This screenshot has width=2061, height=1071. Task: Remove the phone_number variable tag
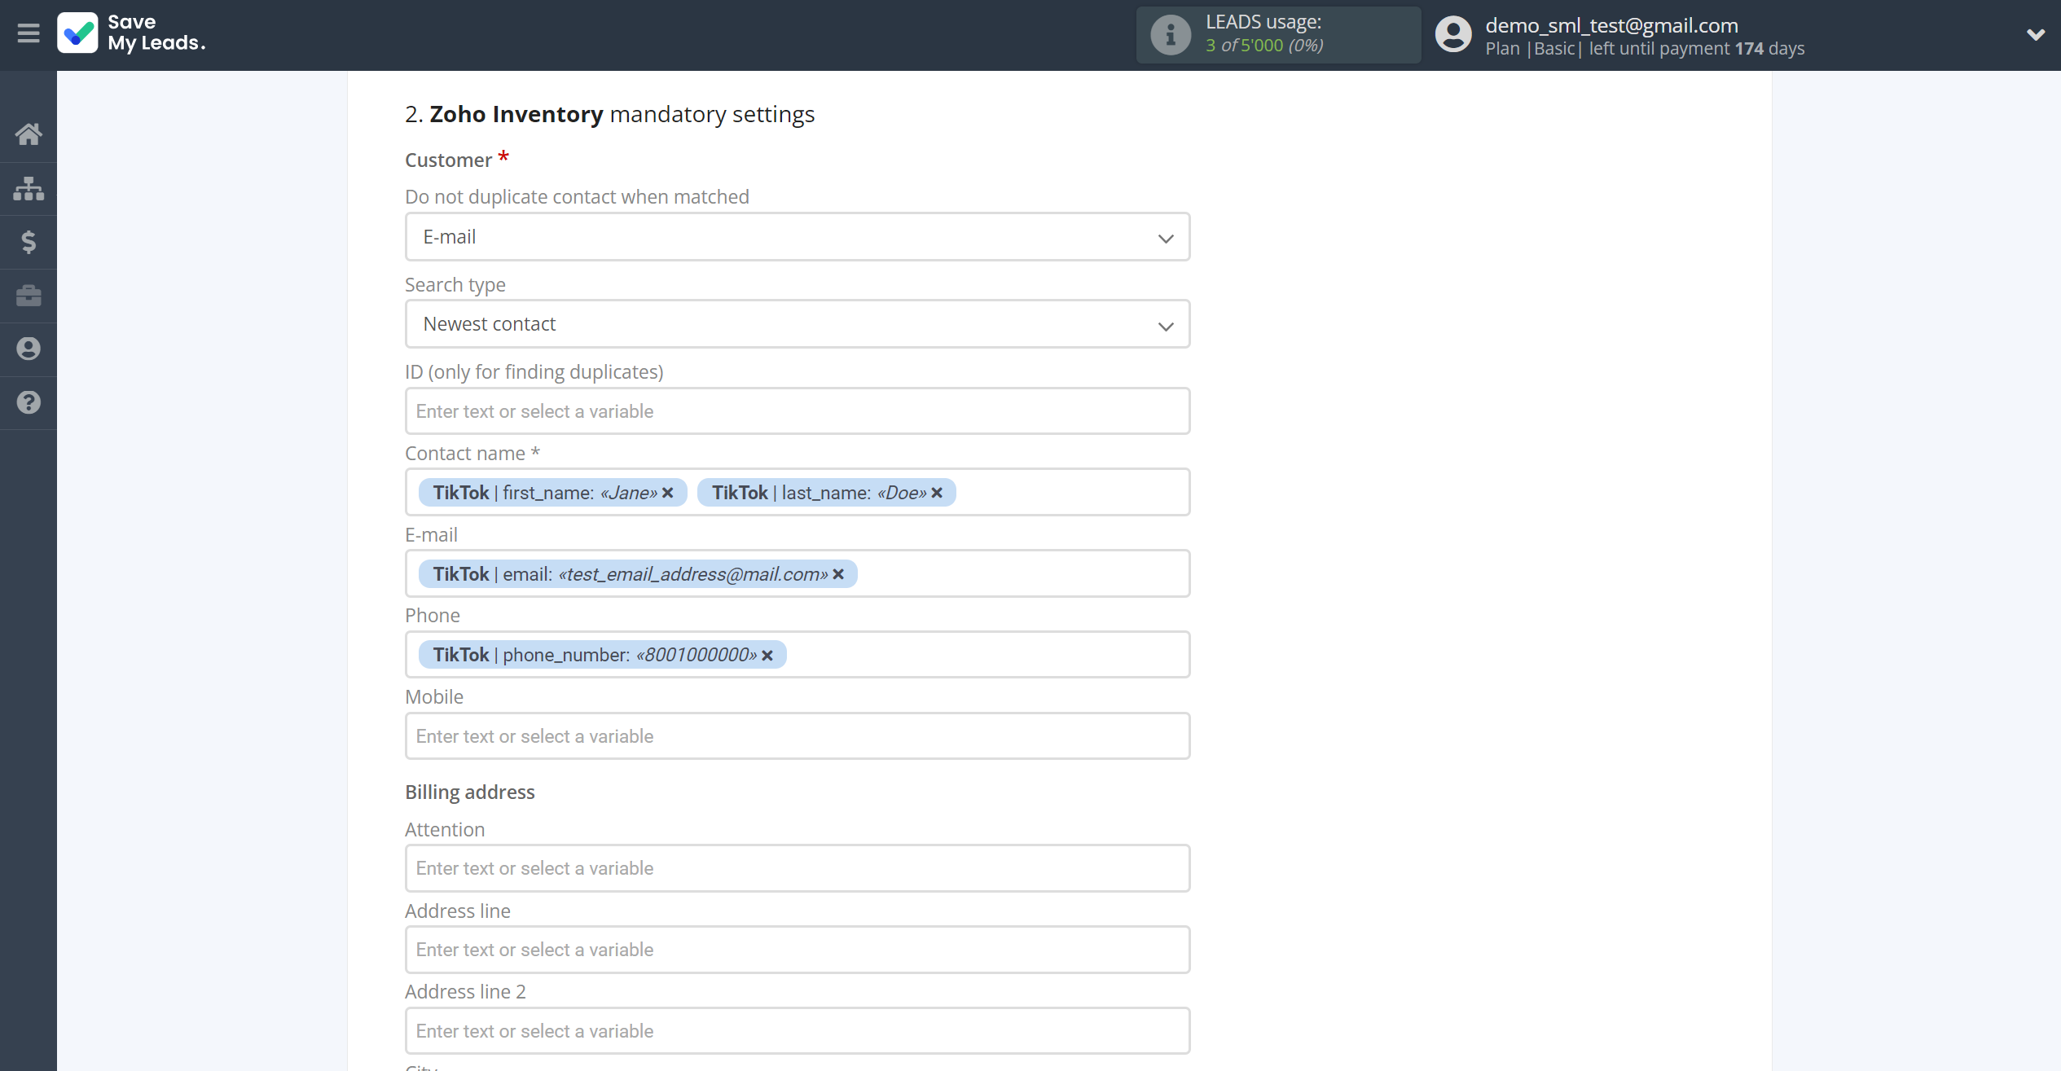point(767,655)
